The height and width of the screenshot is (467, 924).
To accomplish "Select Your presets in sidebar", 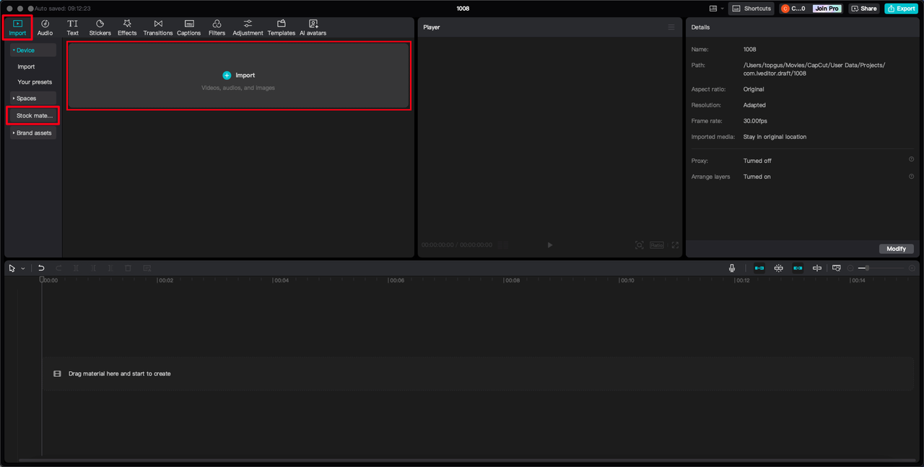I will tap(35, 82).
